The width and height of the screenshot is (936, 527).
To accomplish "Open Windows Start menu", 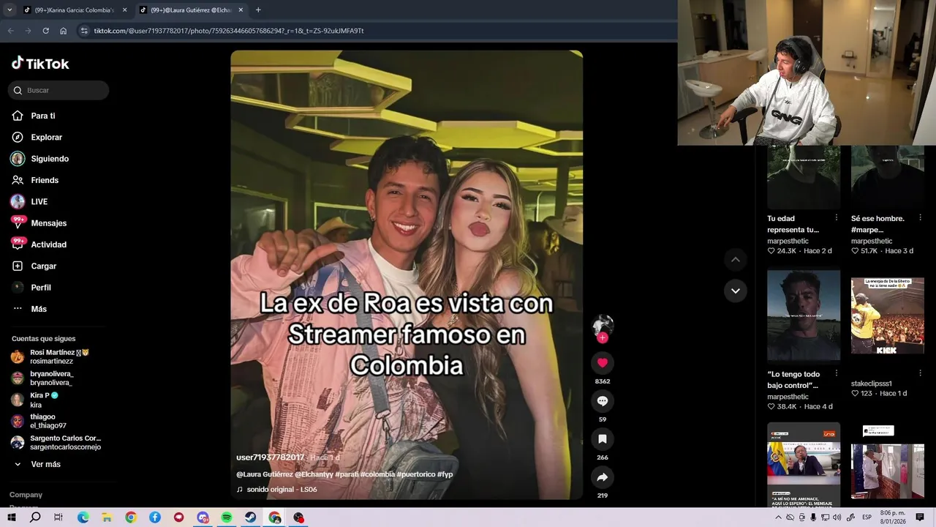I will point(11,517).
